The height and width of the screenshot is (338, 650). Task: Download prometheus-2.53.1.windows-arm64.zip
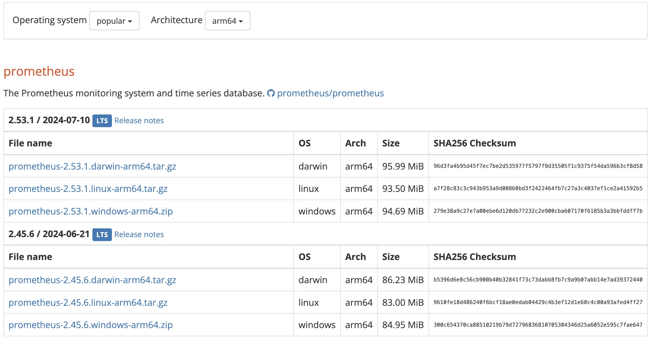[90, 211]
